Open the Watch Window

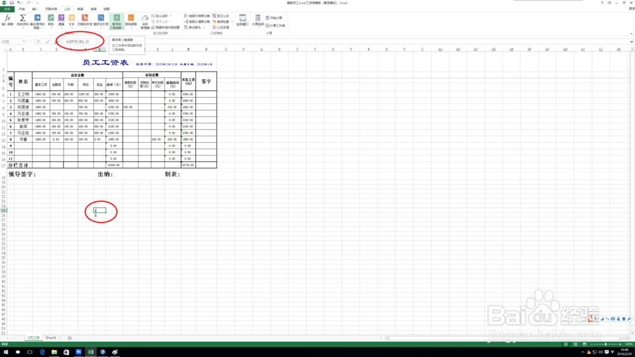click(x=243, y=20)
